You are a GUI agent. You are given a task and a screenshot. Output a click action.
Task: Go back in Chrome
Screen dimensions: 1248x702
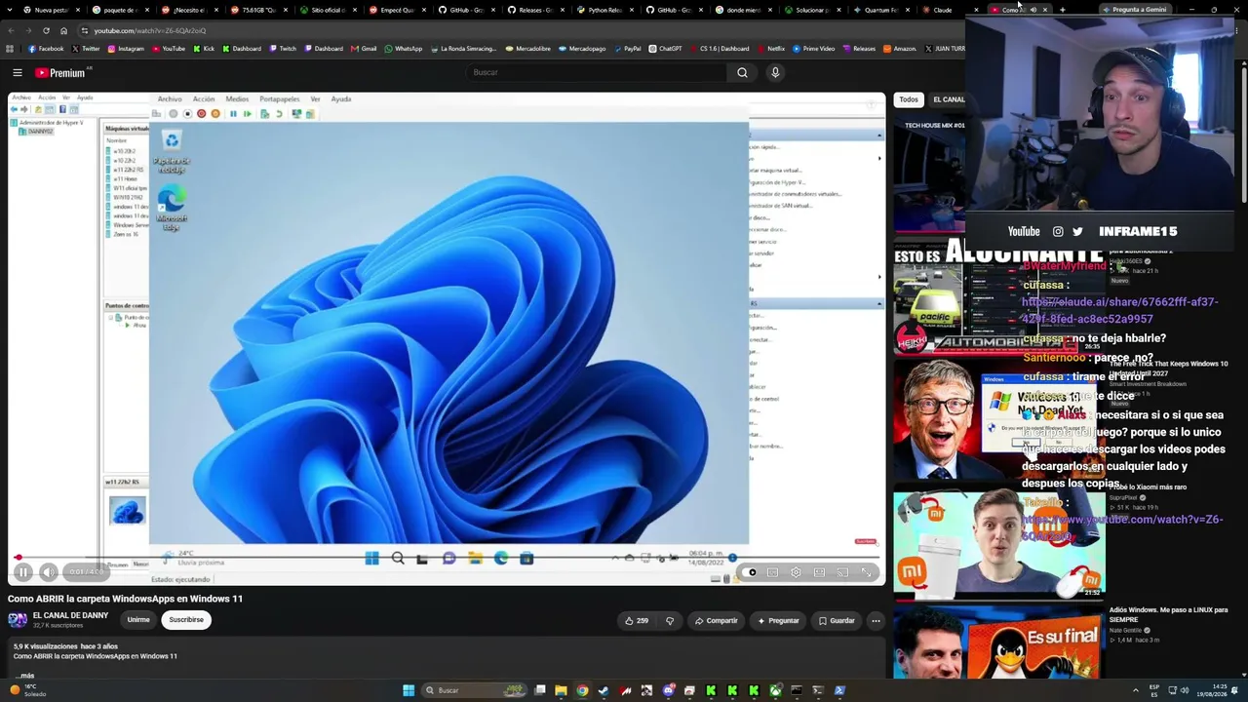click(x=11, y=30)
